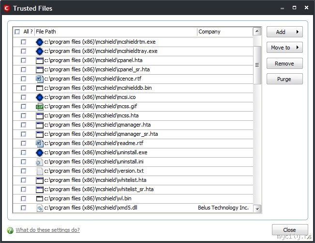Click the mcshieldrtm.exe file icon
Viewport: 315px width, 243px height.
40,42
